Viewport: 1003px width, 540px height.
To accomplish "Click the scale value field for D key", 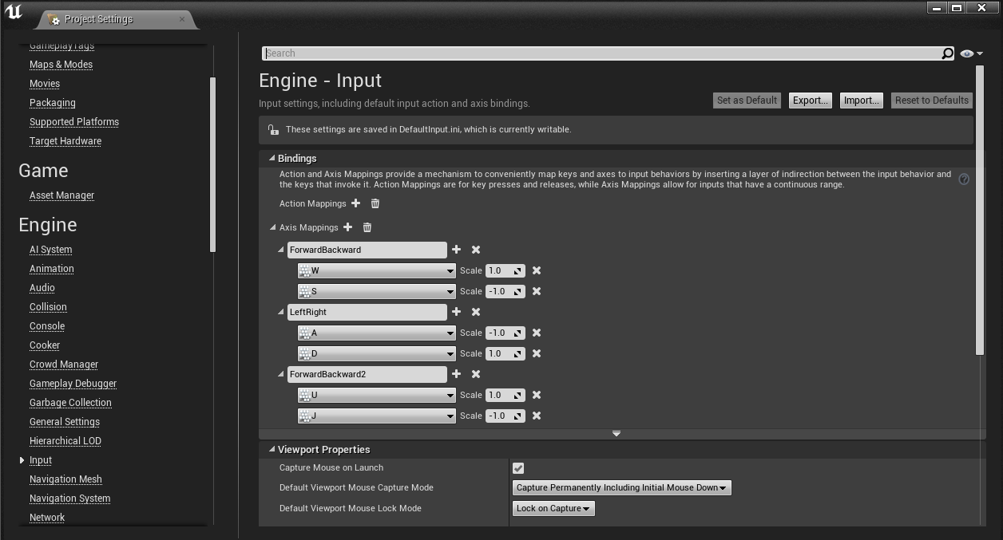I will [x=500, y=353].
